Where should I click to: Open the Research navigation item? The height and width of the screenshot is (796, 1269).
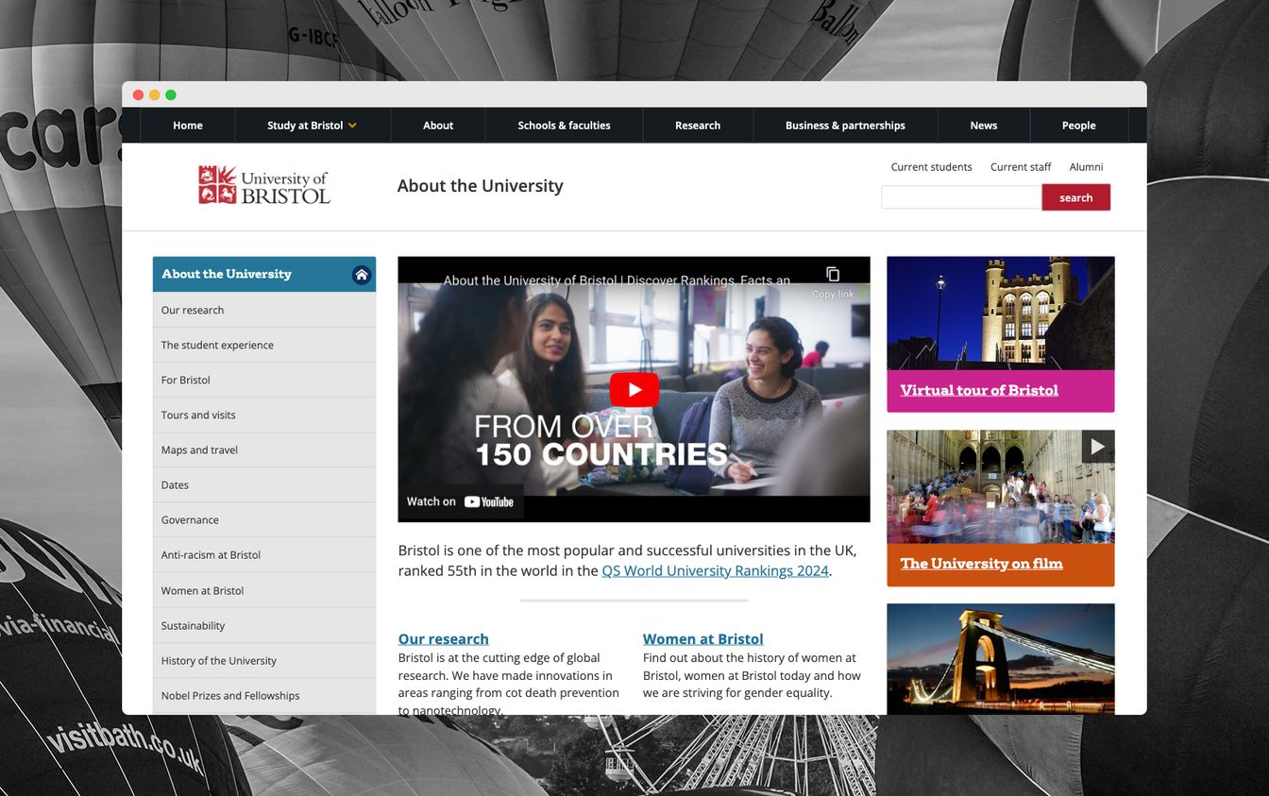698,126
